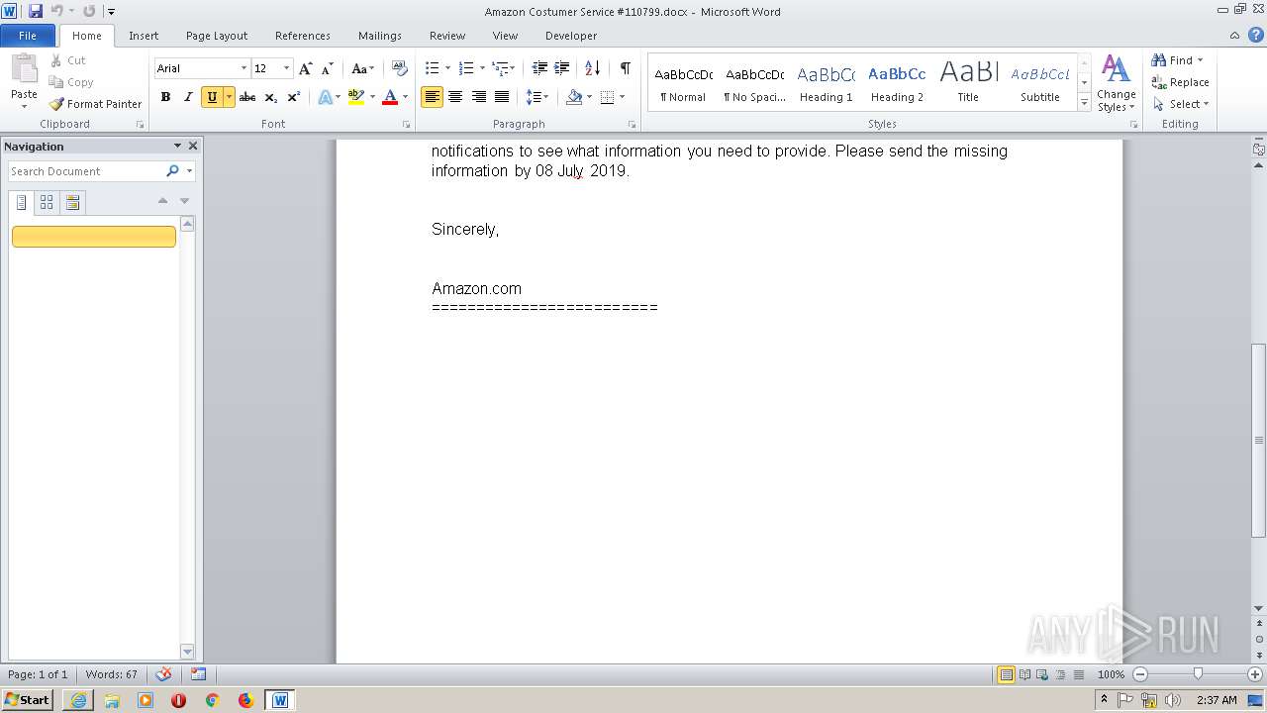Toggle Superscript formatting
Image resolution: width=1267 pixels, height=713 pixels.
point(293,97)
